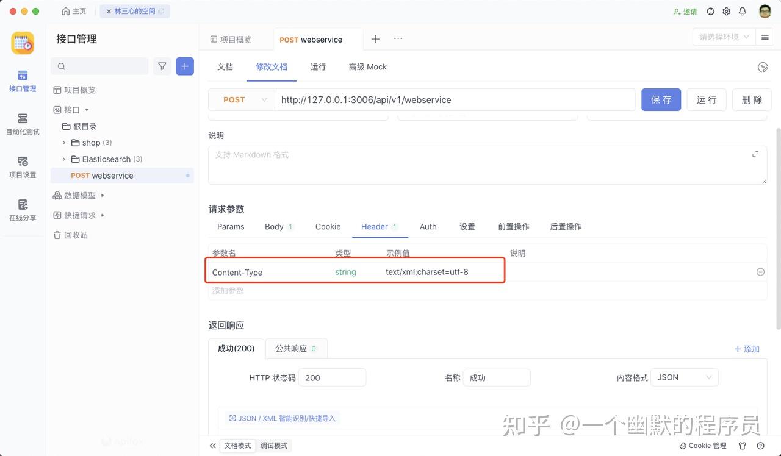
Task: Open the notification bell icon
Action: pos(742,11)
